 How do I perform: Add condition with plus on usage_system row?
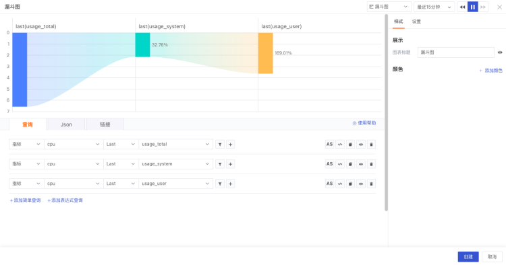point(231,164)
